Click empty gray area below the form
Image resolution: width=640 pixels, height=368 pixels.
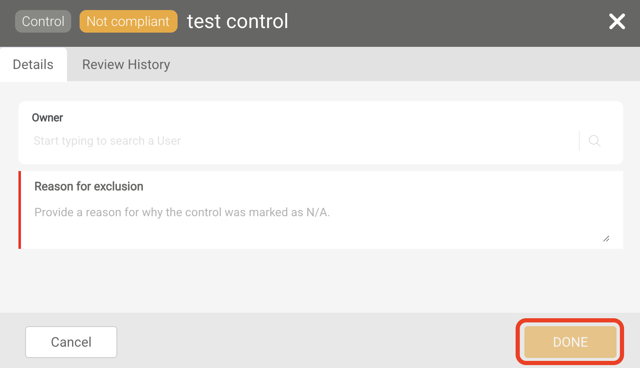coord(318,280)
